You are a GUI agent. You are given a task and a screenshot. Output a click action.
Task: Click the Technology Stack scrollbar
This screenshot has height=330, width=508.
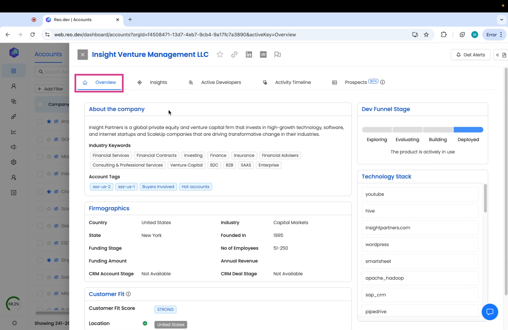point(485,198)
